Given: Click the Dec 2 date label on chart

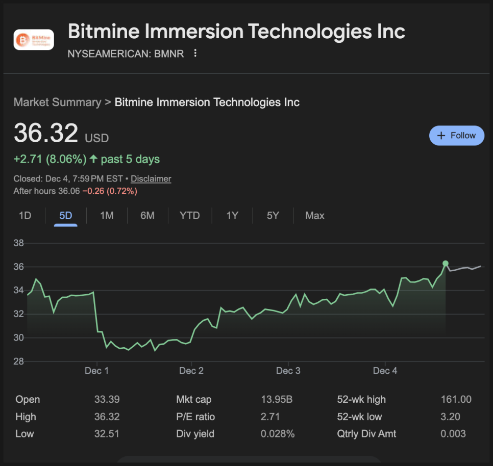Looking at the screenshot, I should click(191, 371).
